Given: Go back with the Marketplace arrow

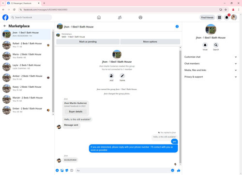Looking at the screenshot, I should 5,26.
